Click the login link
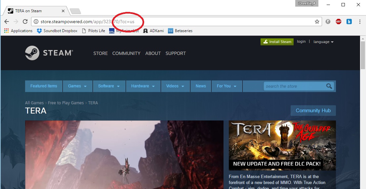The width and height of the screenshot is (366, 189). pyautogui.click(x=301, y=41)
